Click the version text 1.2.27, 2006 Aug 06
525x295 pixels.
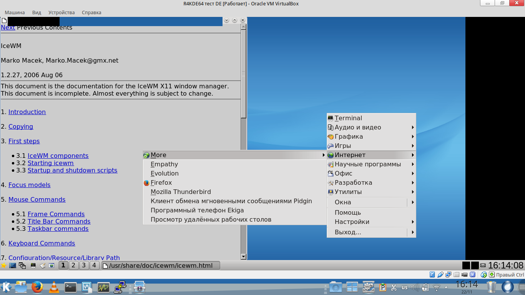(32, 75)
